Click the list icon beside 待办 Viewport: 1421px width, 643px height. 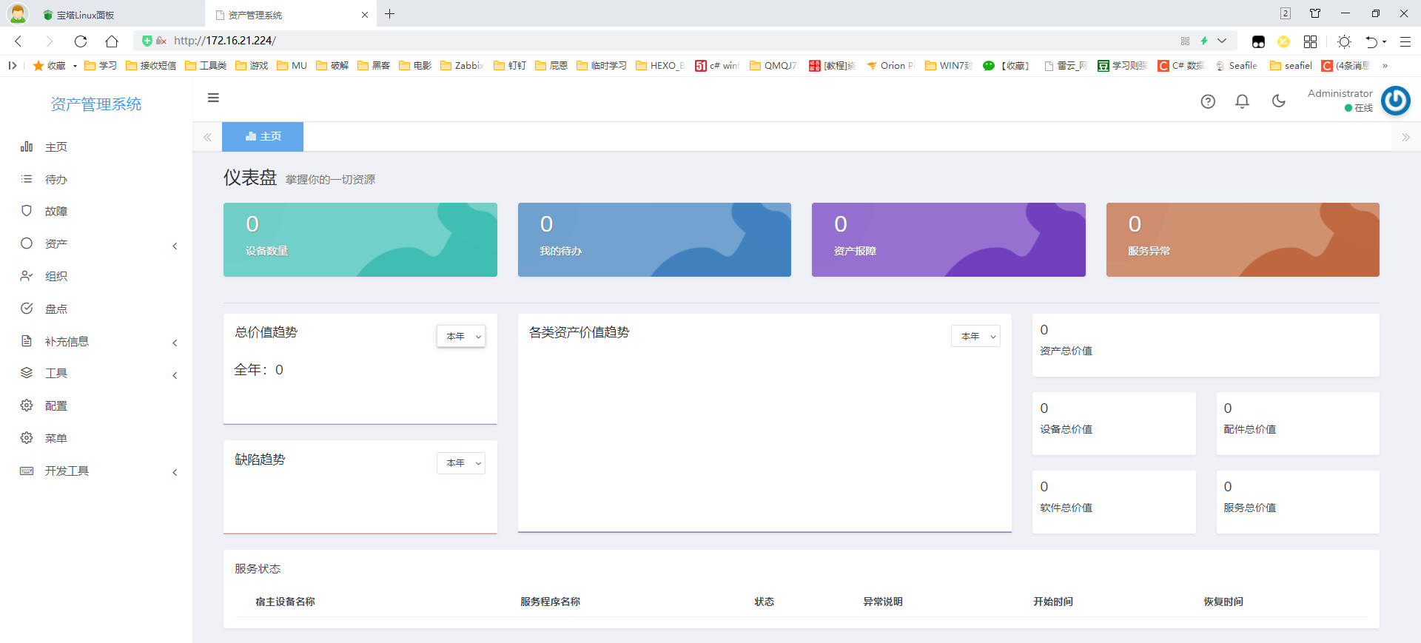pos(27,179)
